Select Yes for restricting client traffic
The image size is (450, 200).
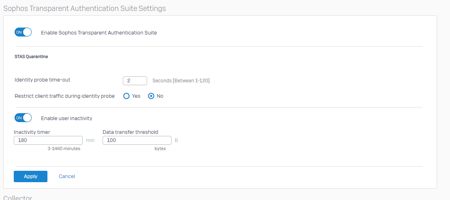(x=126, y=96)
